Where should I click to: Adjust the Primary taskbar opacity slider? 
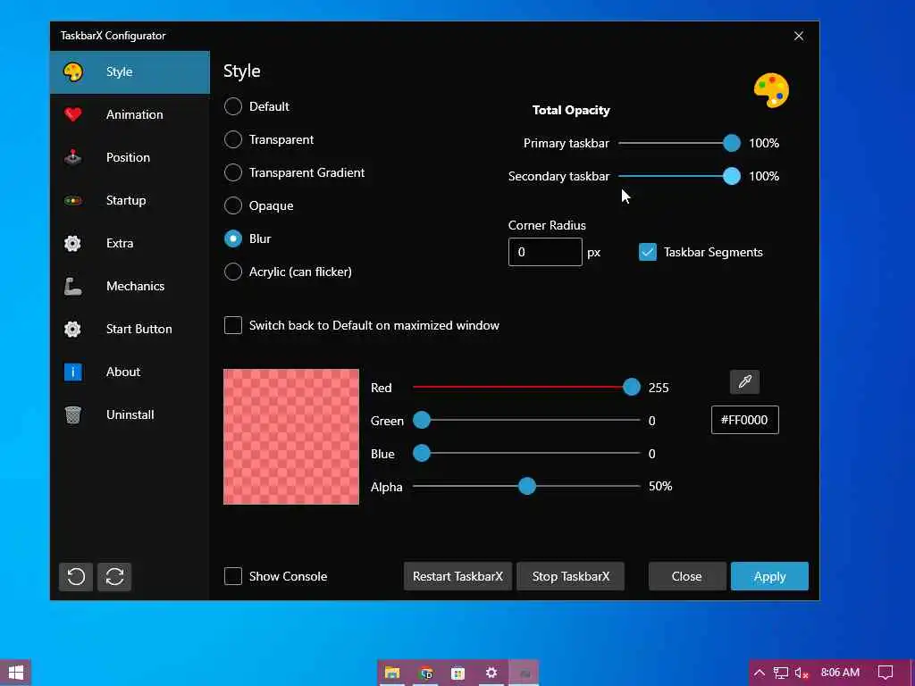tap(731, 143)
